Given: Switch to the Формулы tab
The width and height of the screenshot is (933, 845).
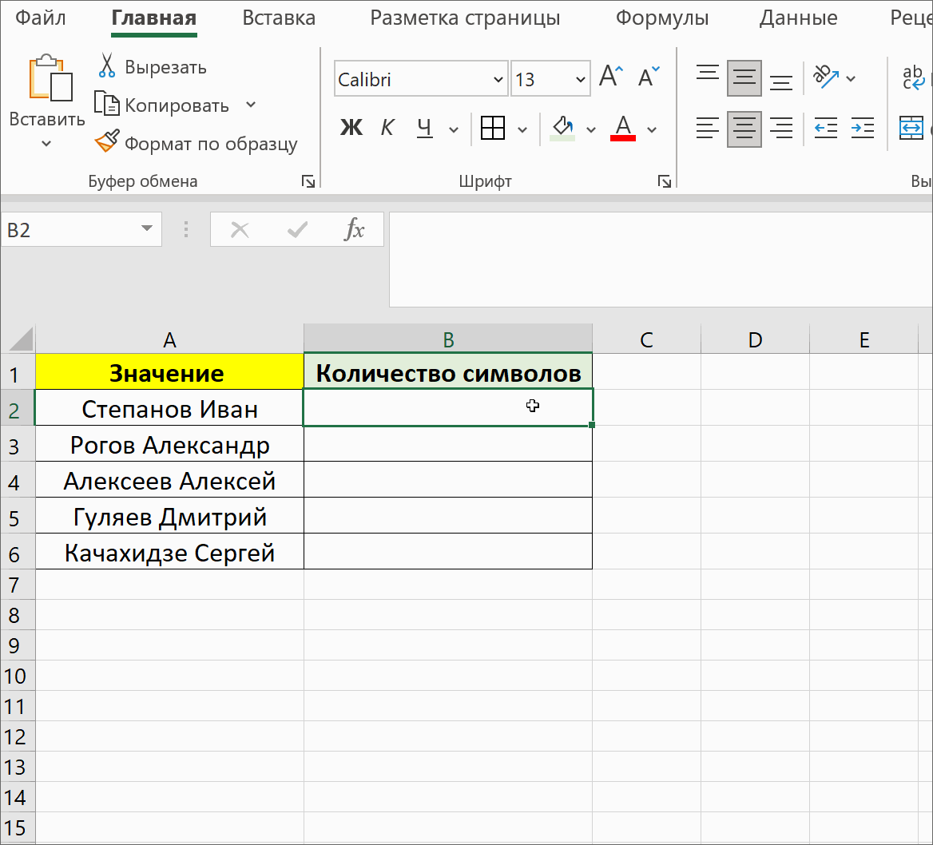Looking at the screenshot, I should pyautogui.click(x=661, y=18).
